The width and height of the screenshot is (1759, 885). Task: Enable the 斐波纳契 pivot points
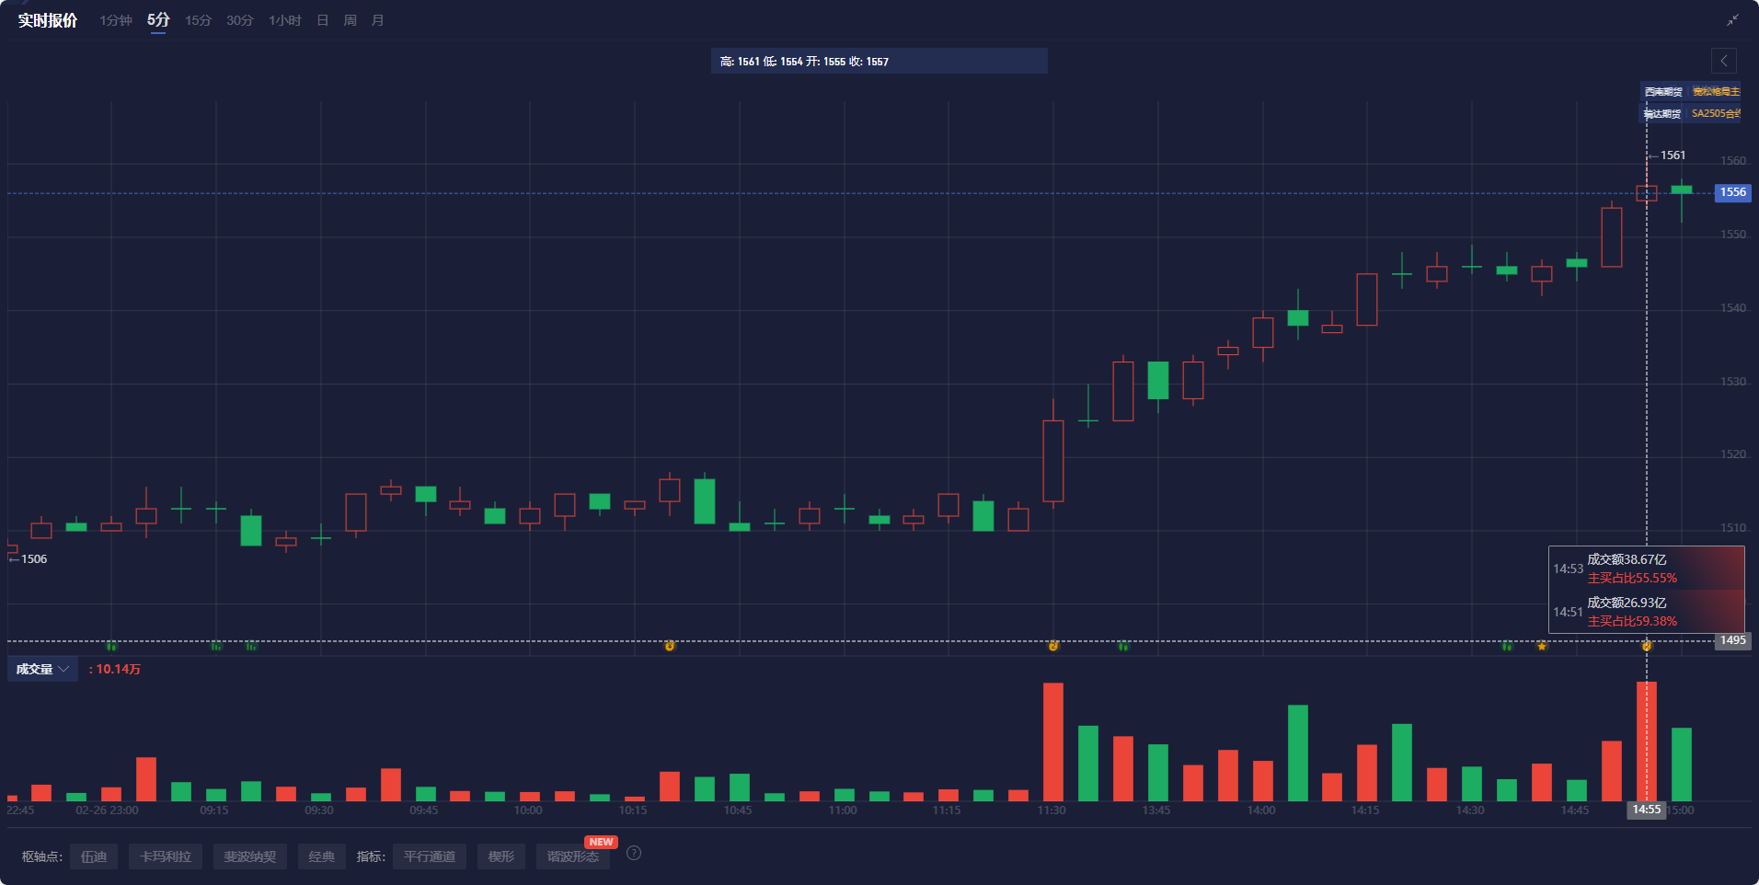point(249,856)
